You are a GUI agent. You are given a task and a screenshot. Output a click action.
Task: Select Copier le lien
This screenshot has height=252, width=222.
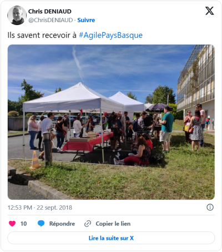point(113,224)
